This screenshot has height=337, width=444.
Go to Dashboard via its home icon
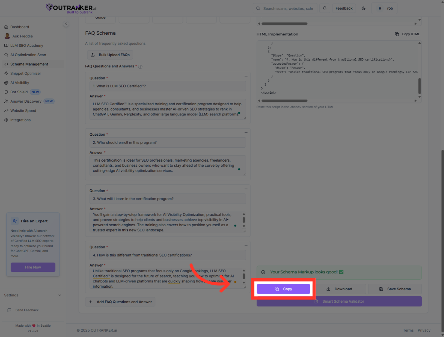click(x=6, y=27)
